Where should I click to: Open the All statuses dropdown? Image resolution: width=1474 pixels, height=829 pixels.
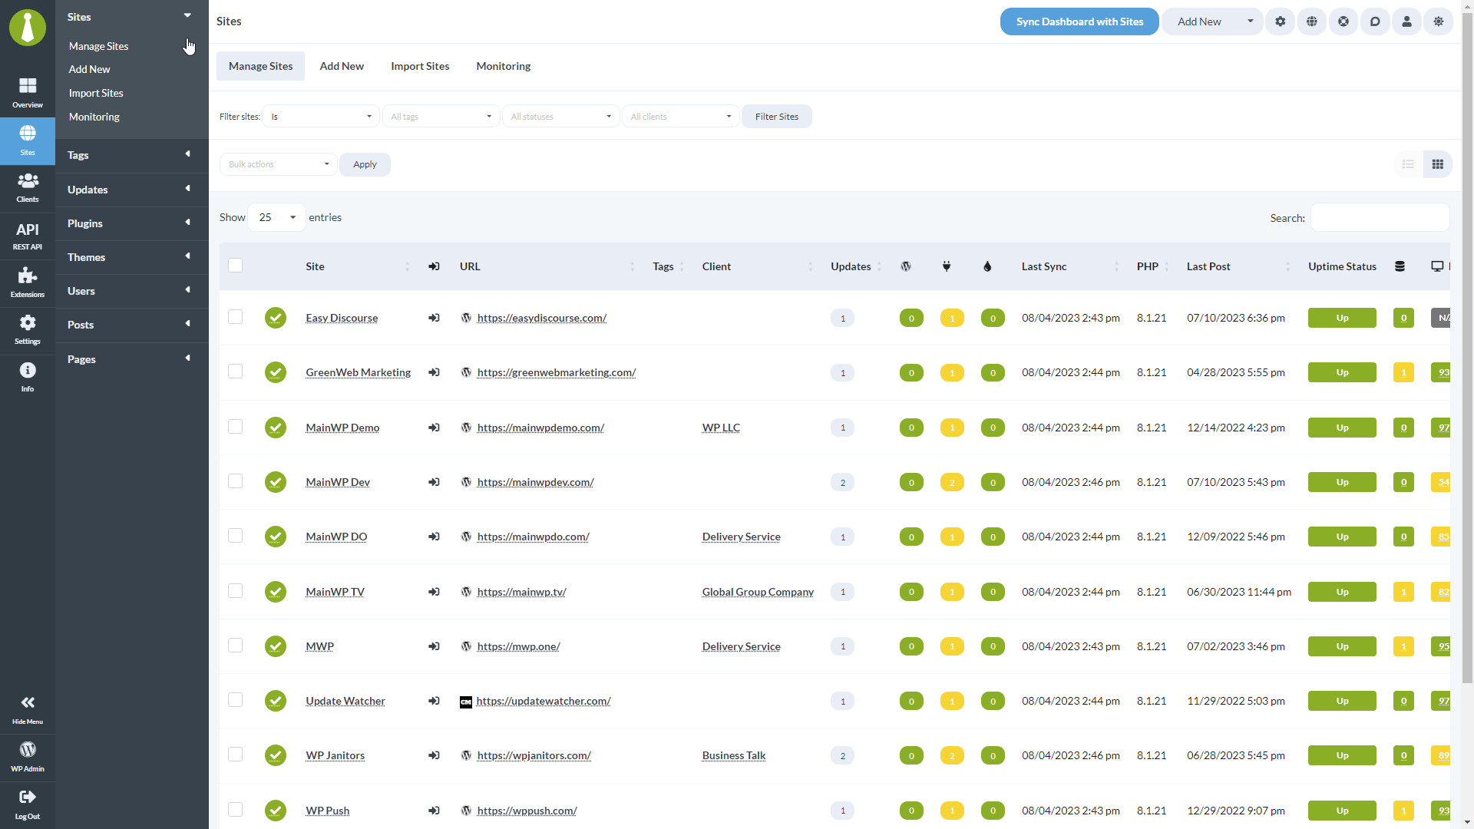(560, 117)
